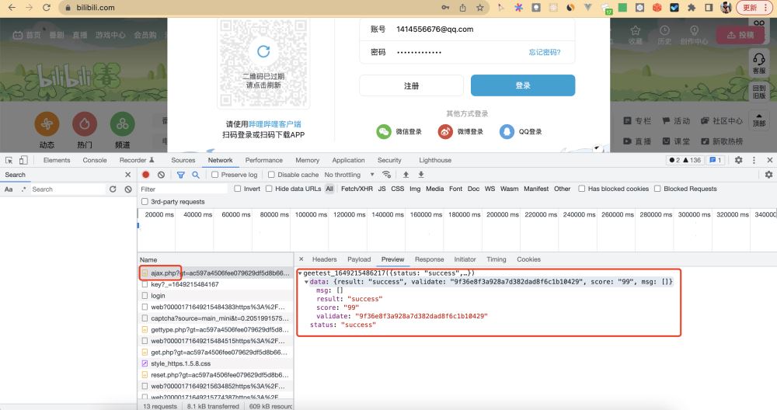Click the 投稿 upload button
Screen dimensions: 777x410
(740, 35)
